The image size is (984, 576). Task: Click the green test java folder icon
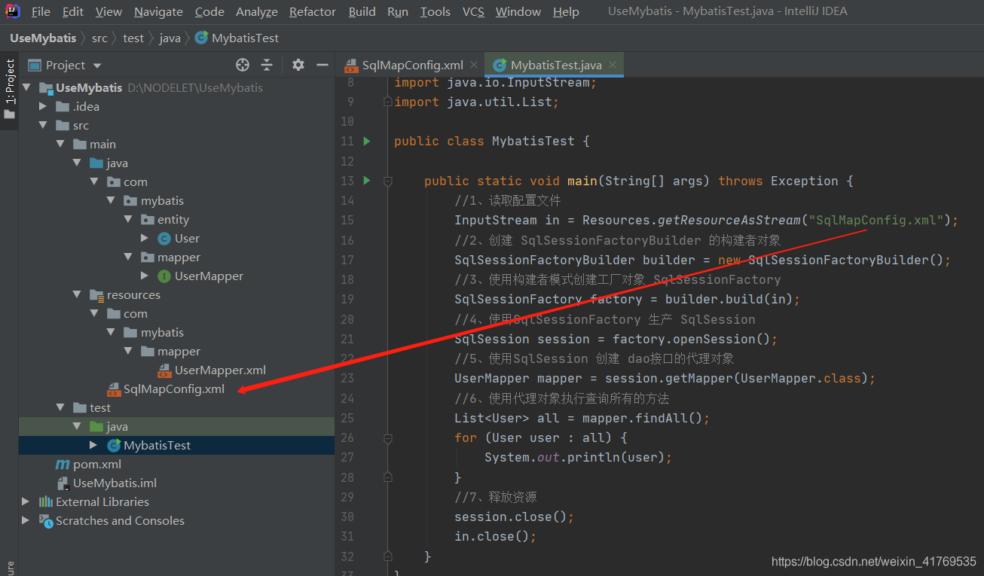(96, 427)
